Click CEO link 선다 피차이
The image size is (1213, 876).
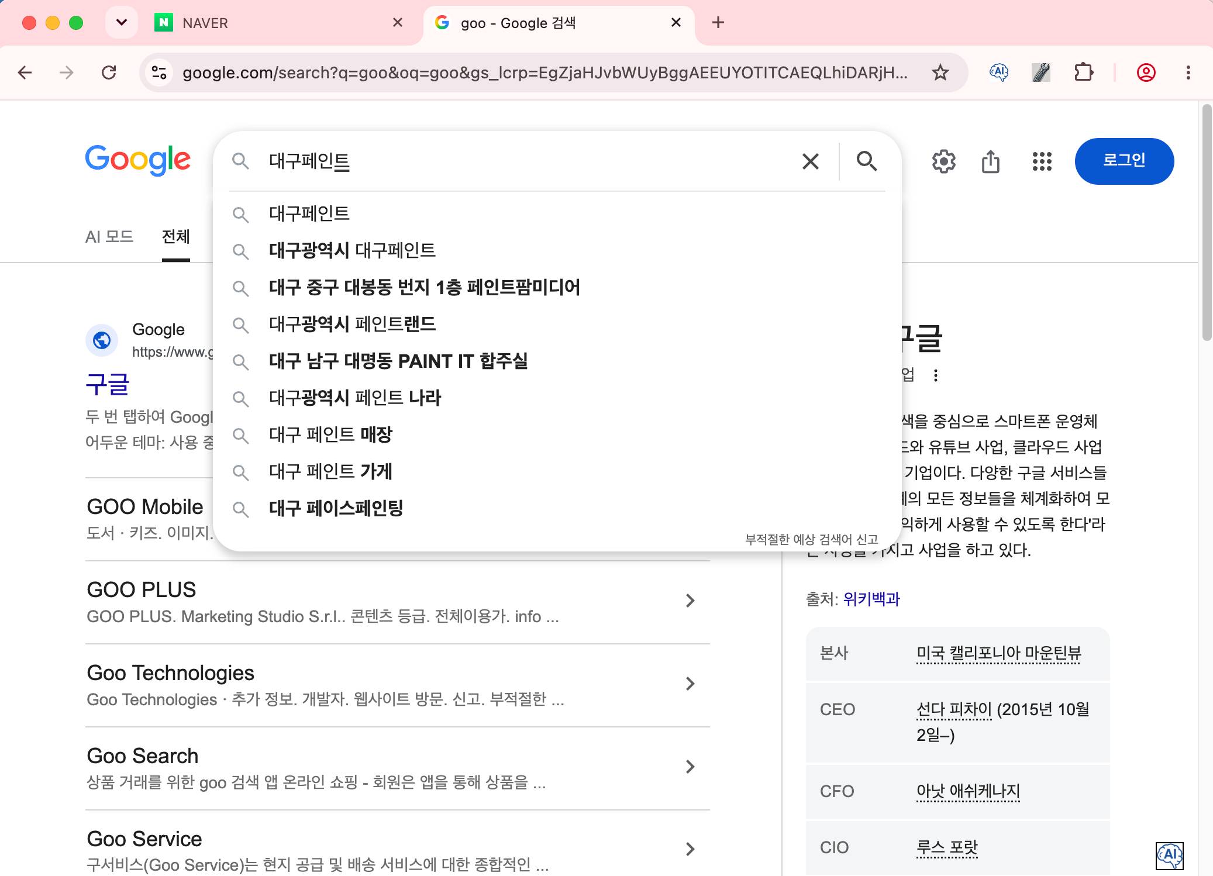[x=954, y=709]
